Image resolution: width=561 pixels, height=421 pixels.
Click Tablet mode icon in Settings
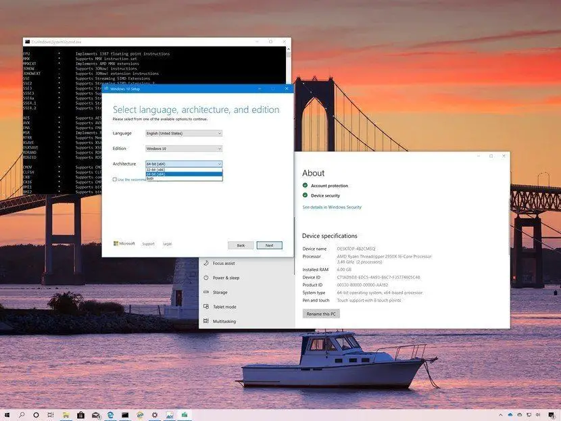pyautogui.click(x=206, y=307)
